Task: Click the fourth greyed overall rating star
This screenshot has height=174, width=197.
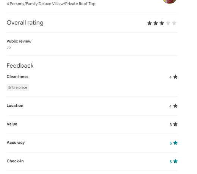Action: coord(168,23)
